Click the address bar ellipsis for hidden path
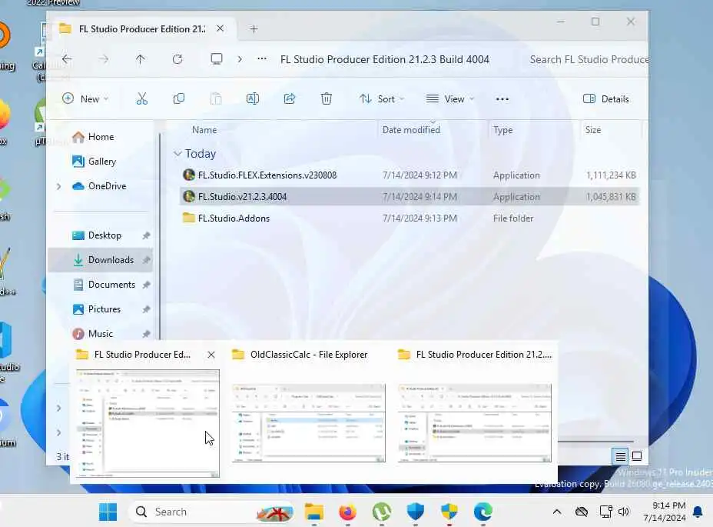This screenshot has width=713, height=527. [x=262, y=58]
